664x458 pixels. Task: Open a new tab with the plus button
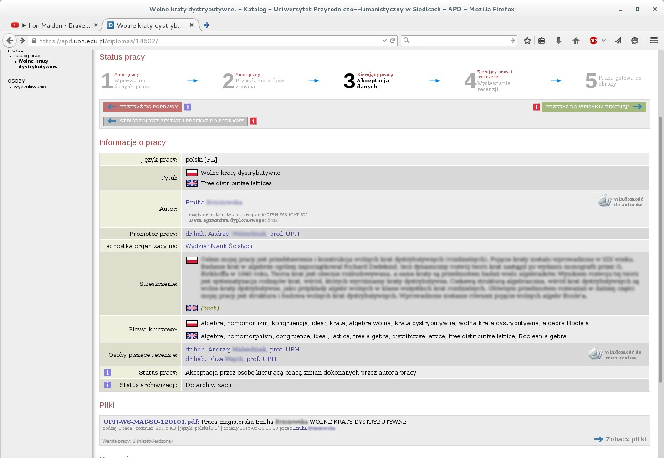(x=207, y=25)
